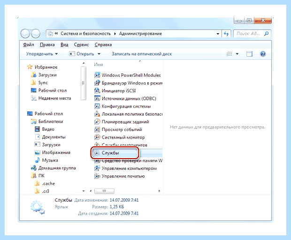291x240 pixels.
Task: Click the ПК user folder icon
Action: coord(34,175)
